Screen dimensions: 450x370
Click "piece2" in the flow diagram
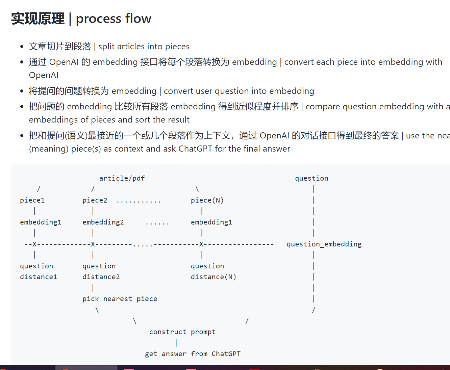click(95, 200)
